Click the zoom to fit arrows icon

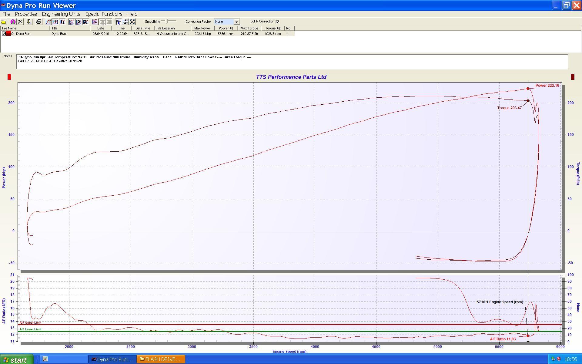[x=132, y=22]
